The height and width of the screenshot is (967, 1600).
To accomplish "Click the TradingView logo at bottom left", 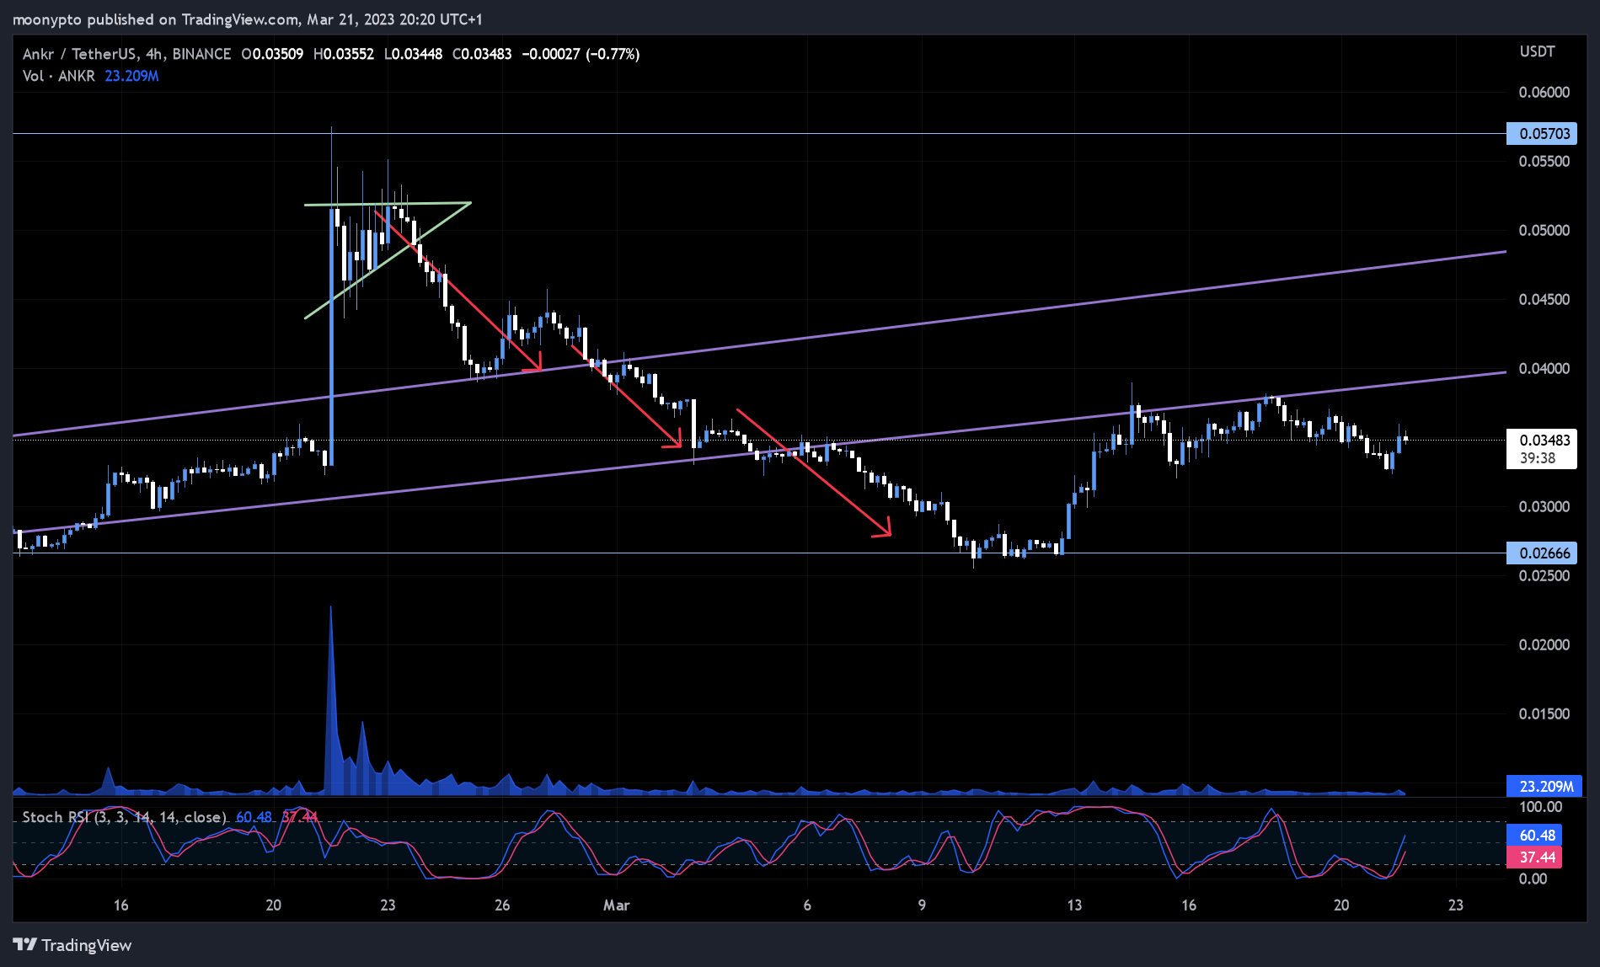I will pos(72,945).
